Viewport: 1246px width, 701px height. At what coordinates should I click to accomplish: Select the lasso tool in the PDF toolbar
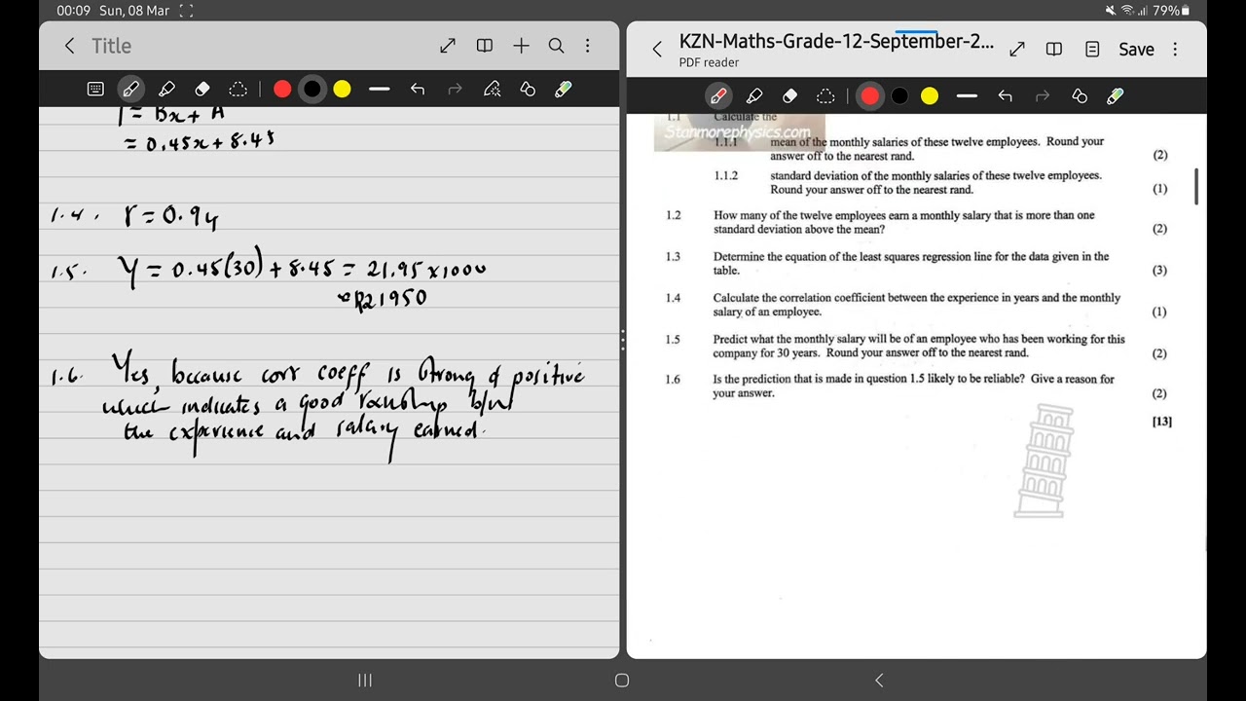pos(825,95)
